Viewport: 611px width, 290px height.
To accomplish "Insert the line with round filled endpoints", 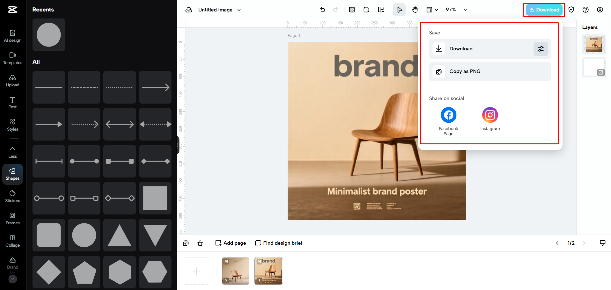I will (x=84, y=161).
